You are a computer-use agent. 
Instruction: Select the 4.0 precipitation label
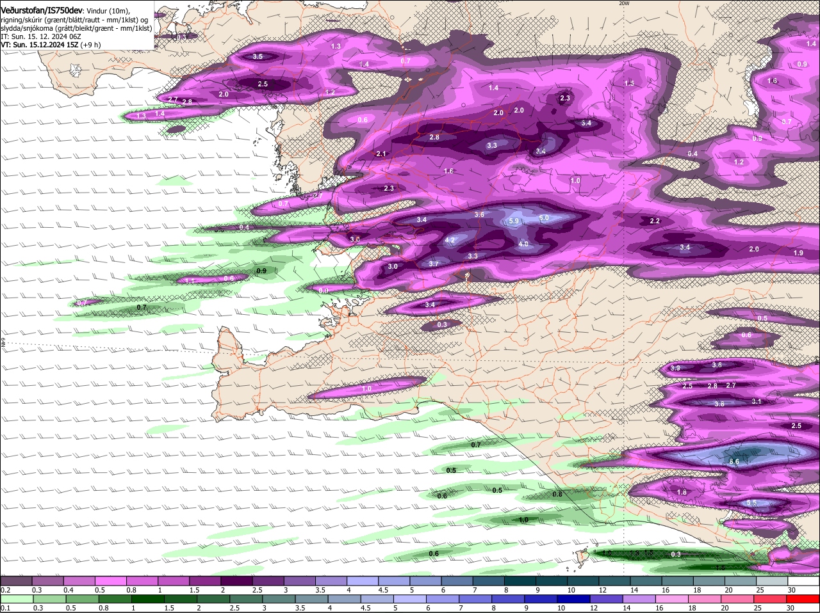tap(523, 244)
